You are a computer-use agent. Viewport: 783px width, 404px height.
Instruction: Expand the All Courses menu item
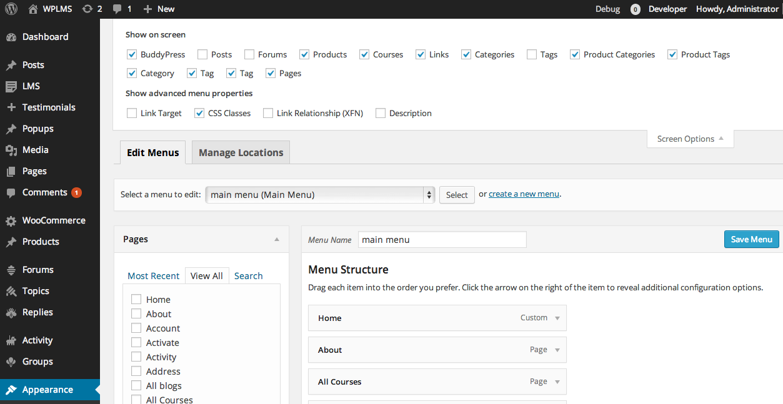point(557,382)
